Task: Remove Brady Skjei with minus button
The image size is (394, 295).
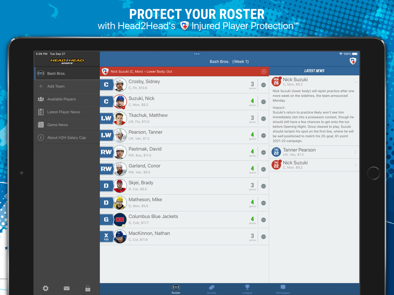Action: point(263,186)
